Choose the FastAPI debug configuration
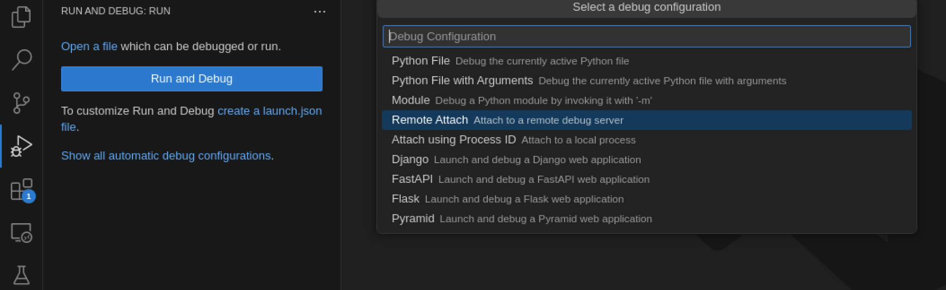The width and height of the screenshot is (946, 290). 646,179
